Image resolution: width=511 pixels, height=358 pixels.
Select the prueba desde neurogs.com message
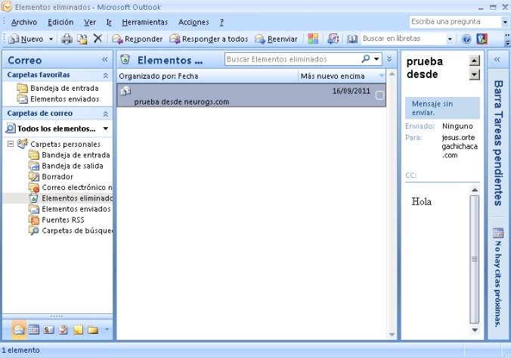(x=251, y=95)
